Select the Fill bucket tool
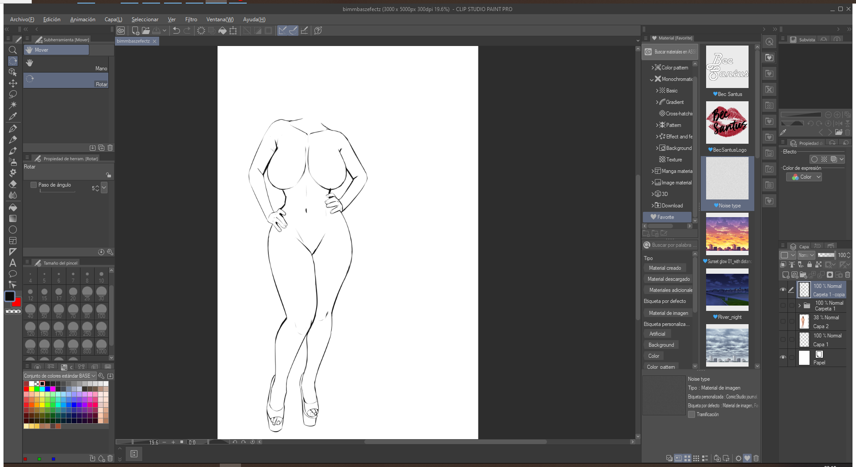The image size is (856, 467). [13, 207]
